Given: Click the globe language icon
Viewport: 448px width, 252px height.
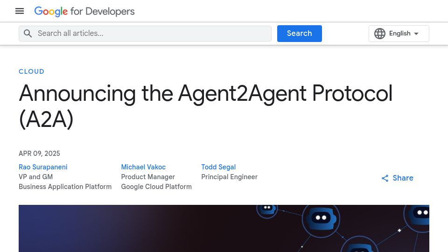Looking at the screenshot, I should click(x=380, y=34).
